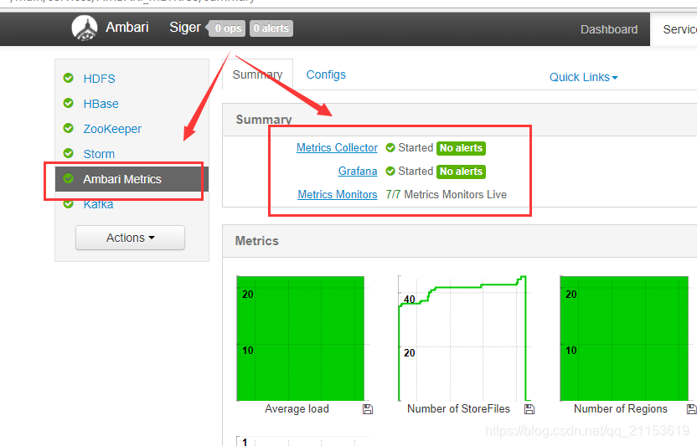Select Kafka in the services list
This screenshot has width=697, height=446.
click(98, 204)
